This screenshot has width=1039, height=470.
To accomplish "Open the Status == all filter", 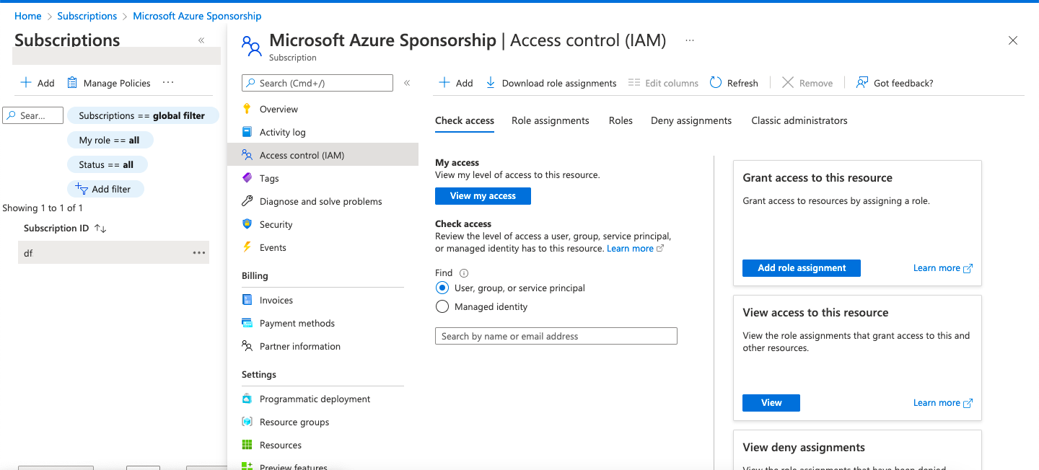I will [107, 164].
